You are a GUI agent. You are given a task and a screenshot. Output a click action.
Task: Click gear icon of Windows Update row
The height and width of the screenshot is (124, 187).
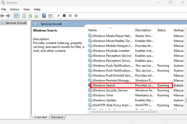pyautogui.click(x=90, y=100)
